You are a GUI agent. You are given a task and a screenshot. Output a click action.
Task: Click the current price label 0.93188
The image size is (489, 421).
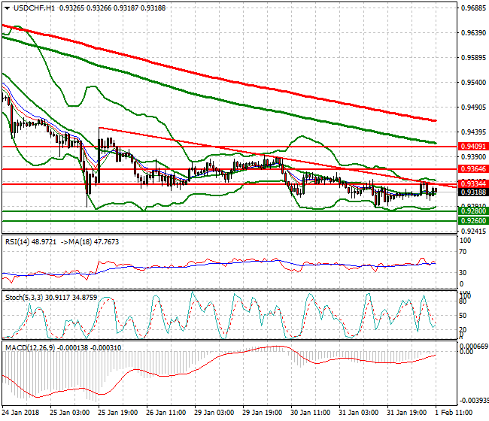coord(473,192)
